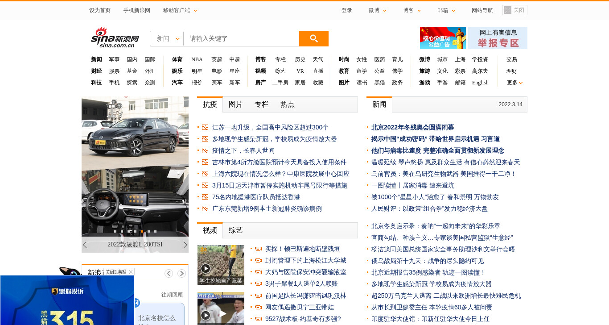The height and width of the screenshot is (325, 609).
Task: Select the 新闻 tab in right column
Action: [x=379, y=104]
